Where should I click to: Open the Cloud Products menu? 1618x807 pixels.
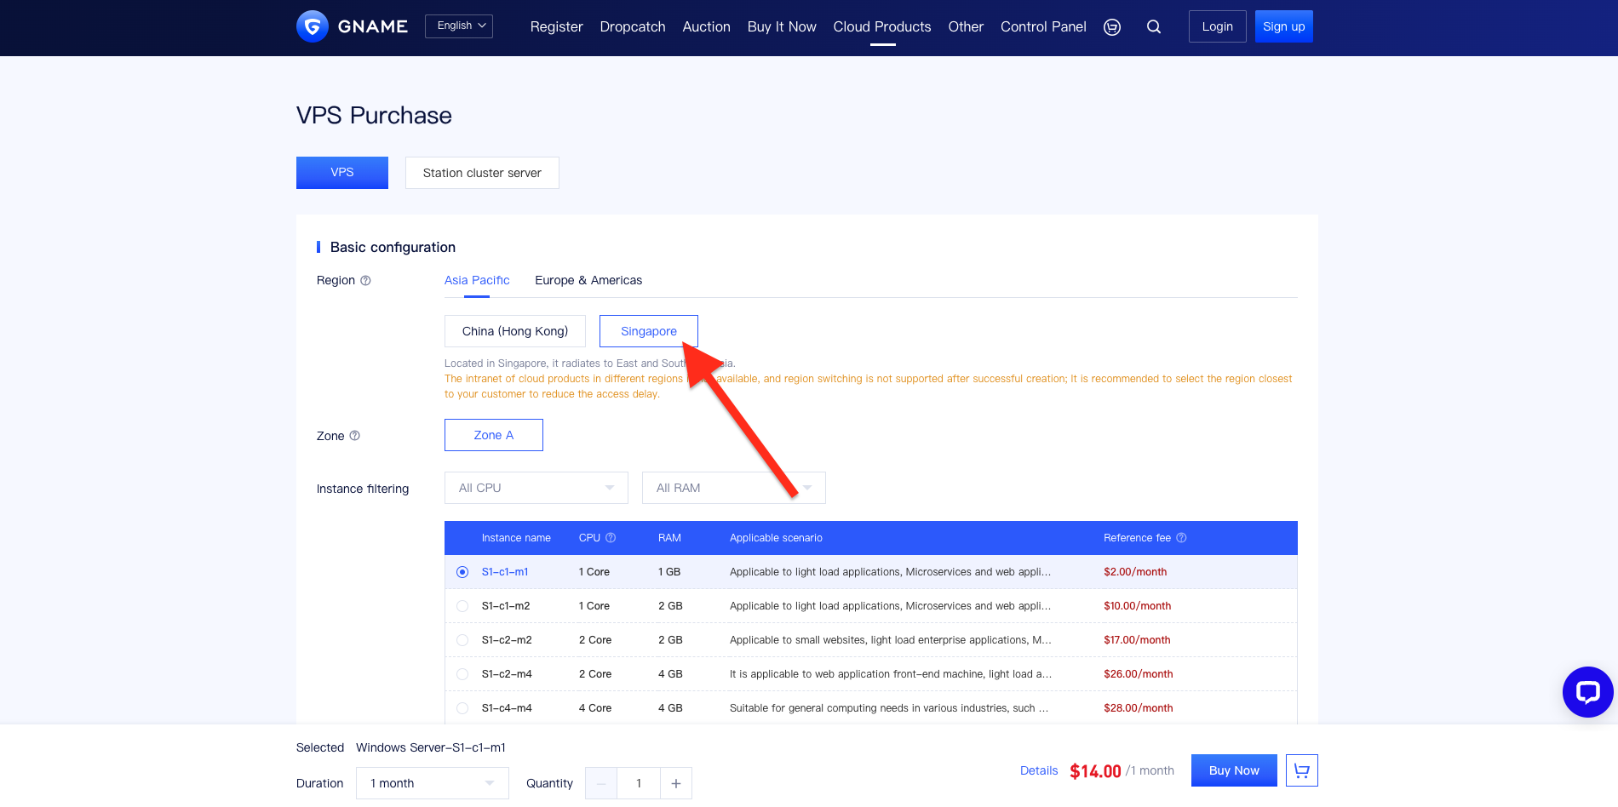click(882, 27)
